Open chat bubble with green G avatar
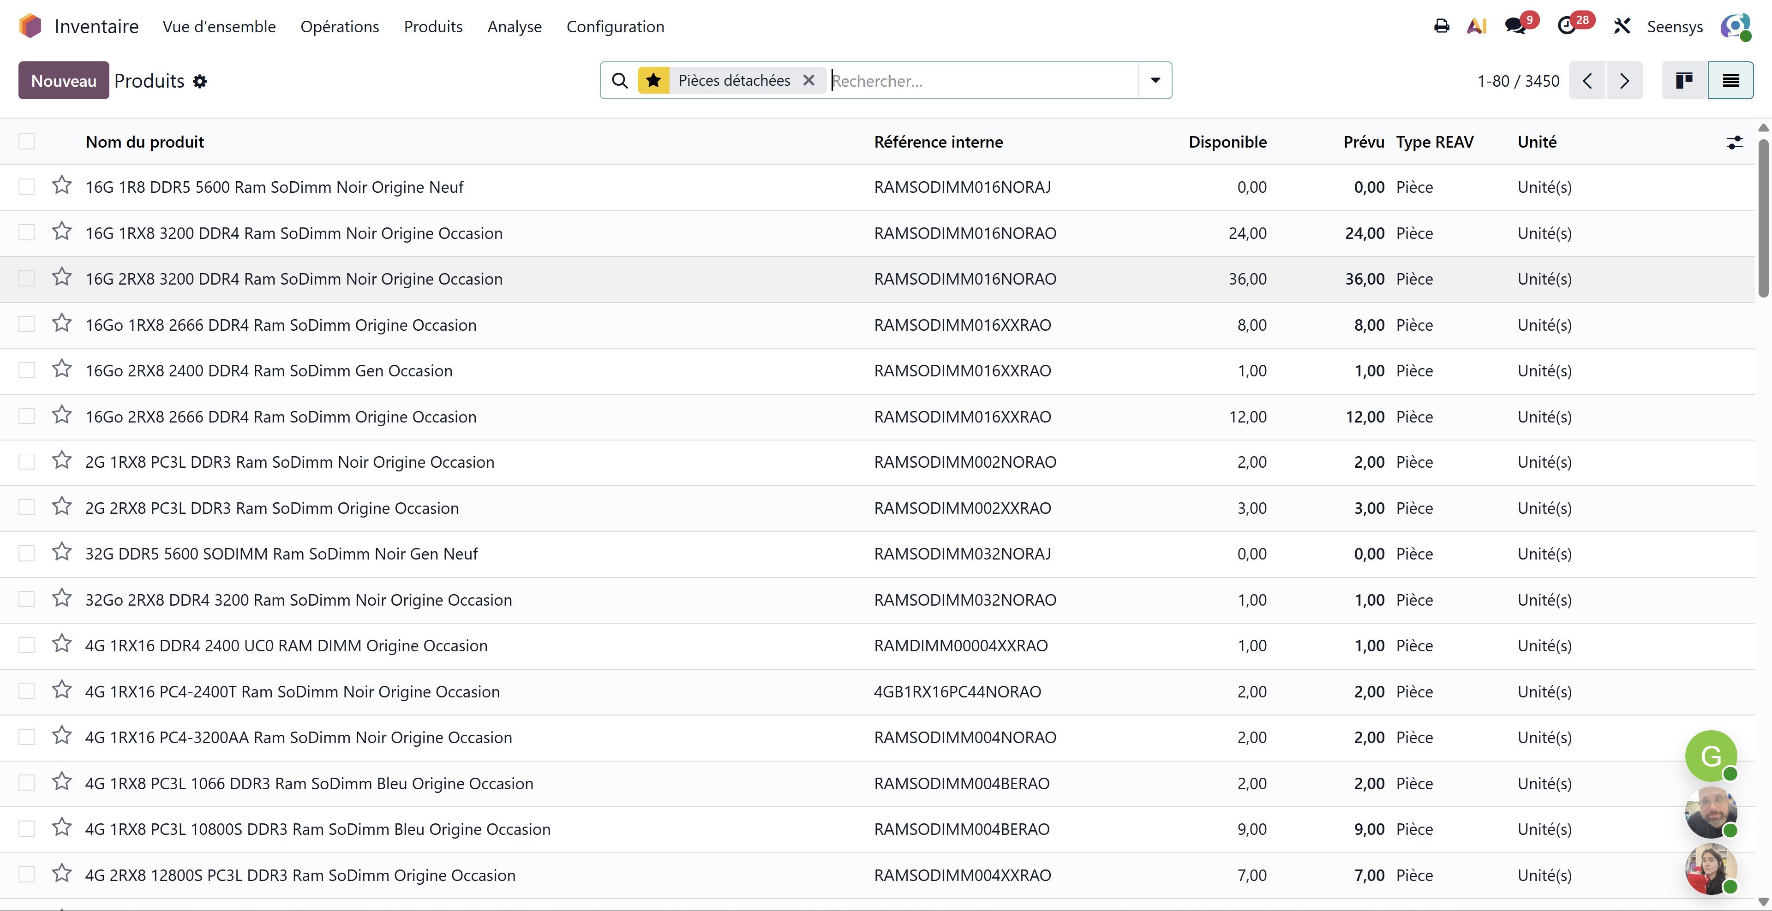 (x=1711, y=756)
